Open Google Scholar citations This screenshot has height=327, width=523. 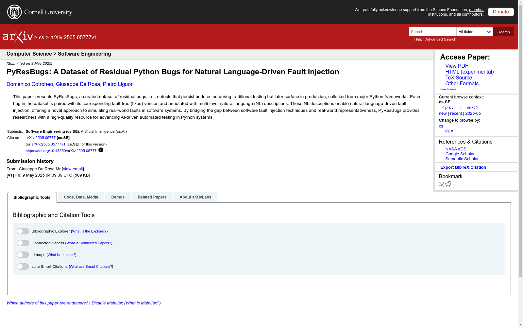point(460,154)
